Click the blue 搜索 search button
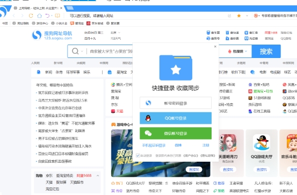Viewport: 297px width, 195px height. pyautogui.click(x=266, y=51)
